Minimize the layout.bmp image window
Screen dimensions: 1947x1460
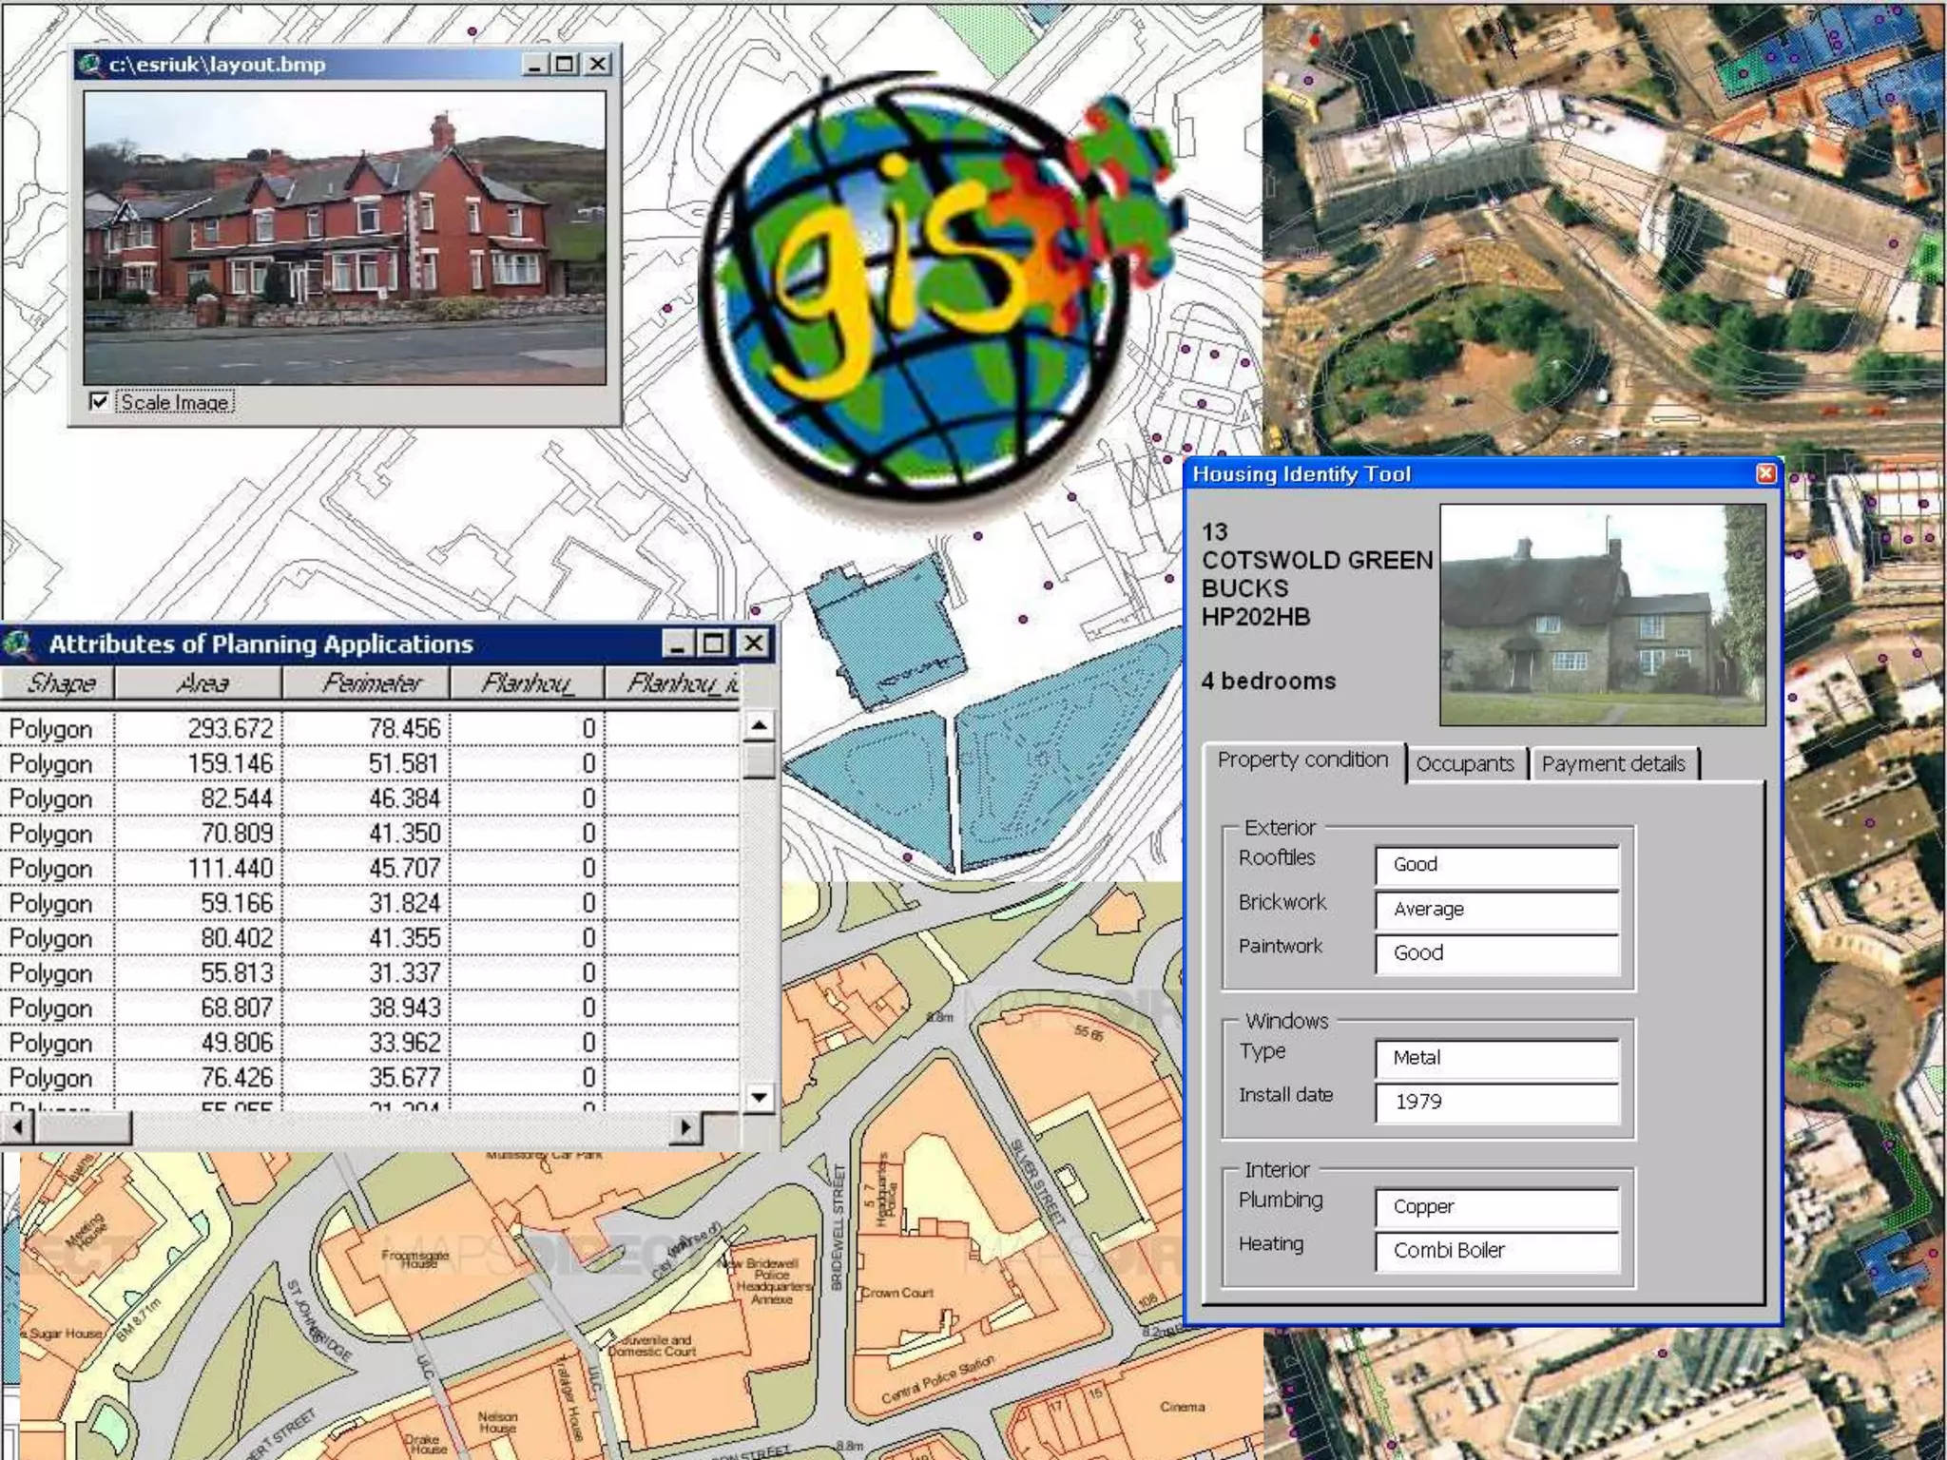click(x=535, y=65)
